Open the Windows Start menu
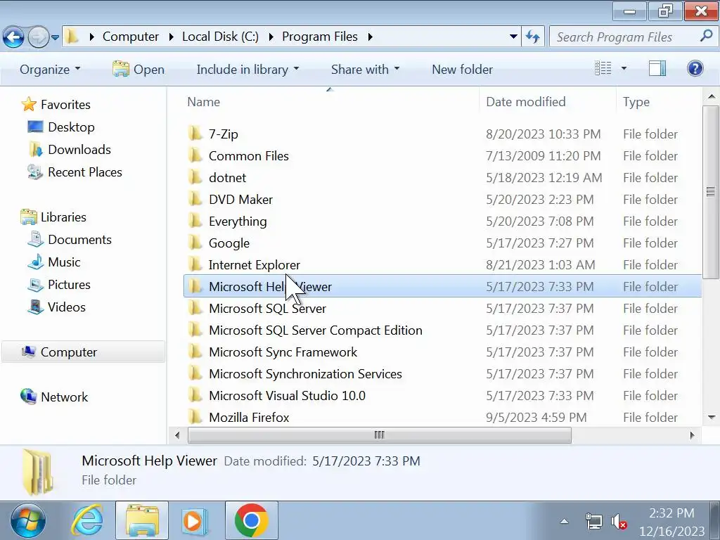This screenshot has height=540, width=720. [28, 521]
